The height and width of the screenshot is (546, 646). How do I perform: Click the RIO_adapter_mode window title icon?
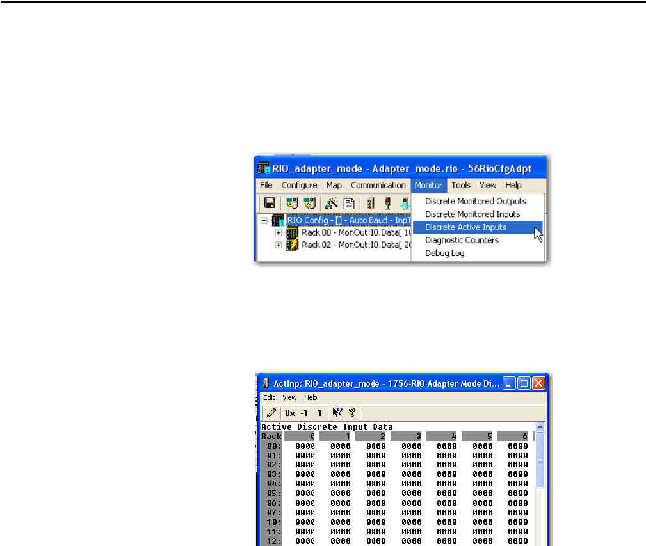pyautogui.click(x=264, y=168)
